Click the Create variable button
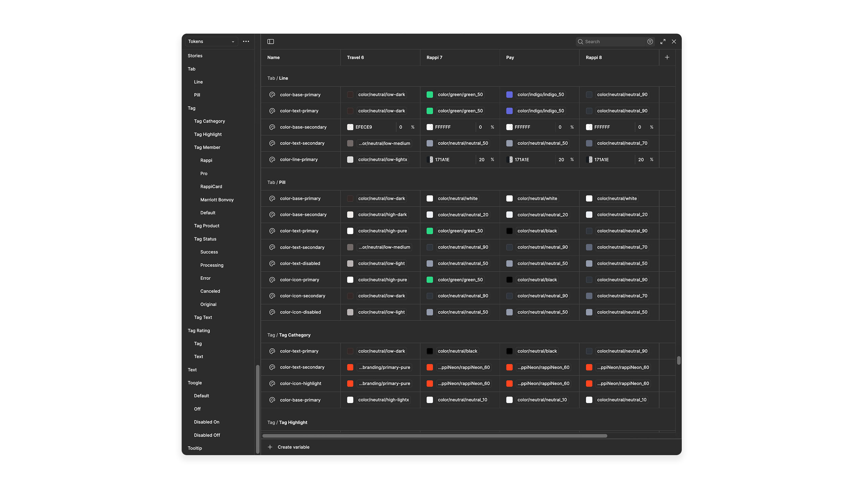The width and height of the screenshot is (863, 493). point(293,447)
